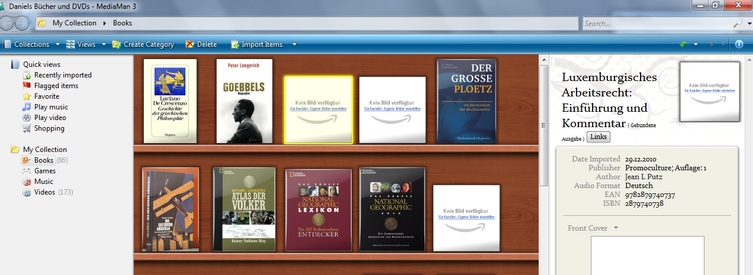
Task: Click the Delete toolbar icon
Action: tap(189, 44)
